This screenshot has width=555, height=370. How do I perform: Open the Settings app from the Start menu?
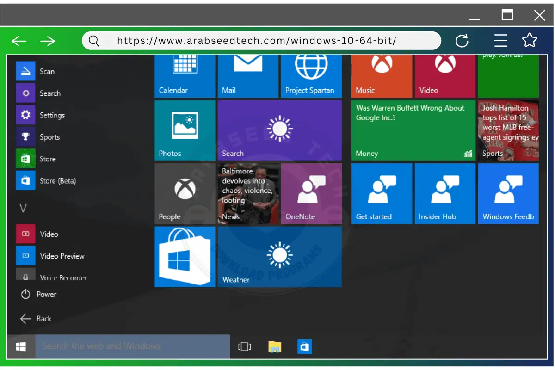pos(51,115)
